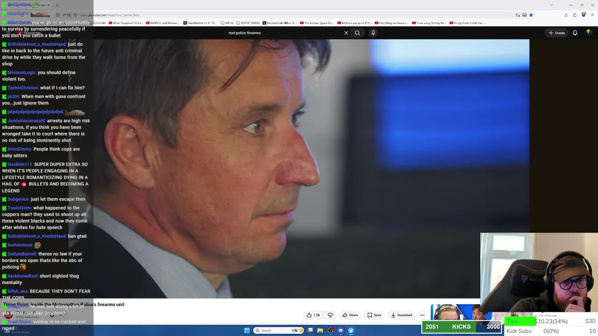
Task: Open 'NMPLOL and Malena' bookmark
Action: [162, 23]
